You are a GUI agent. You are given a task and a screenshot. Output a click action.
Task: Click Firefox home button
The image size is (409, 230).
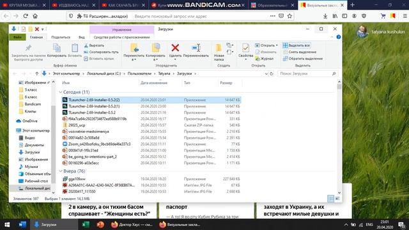click(35, 16)
